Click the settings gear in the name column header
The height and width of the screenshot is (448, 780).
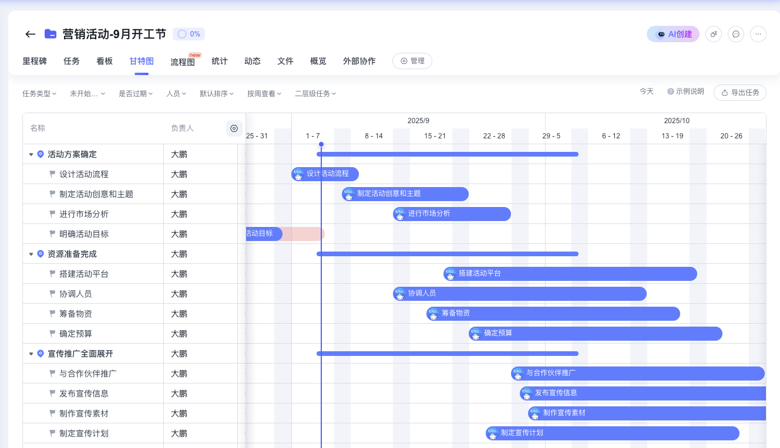tap(234, 128)
